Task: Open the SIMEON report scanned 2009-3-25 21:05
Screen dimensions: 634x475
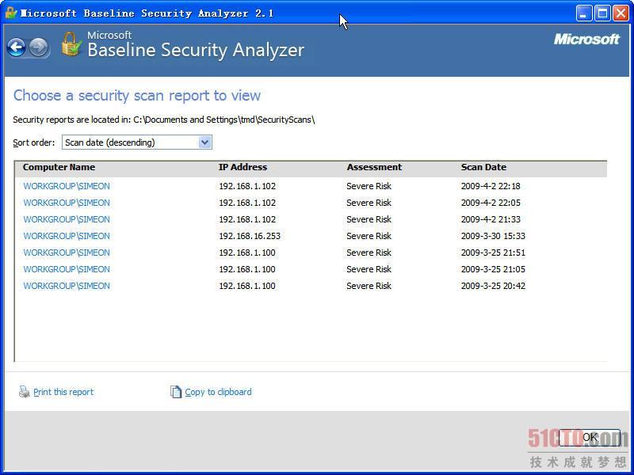Action: point(67,269)
